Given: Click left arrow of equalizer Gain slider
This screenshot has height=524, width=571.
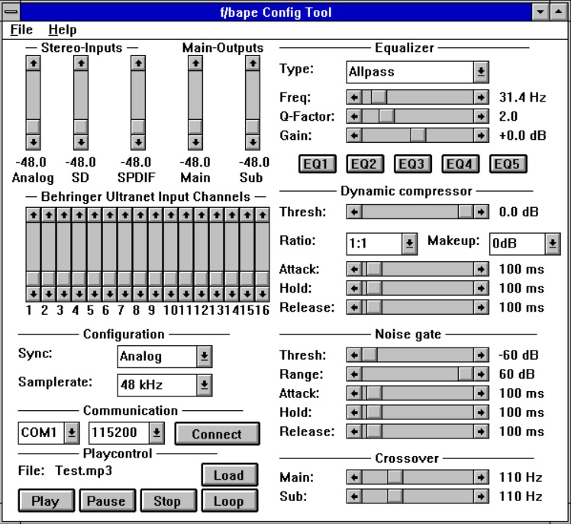Looking at the screenshot, I should coord(354,135).
